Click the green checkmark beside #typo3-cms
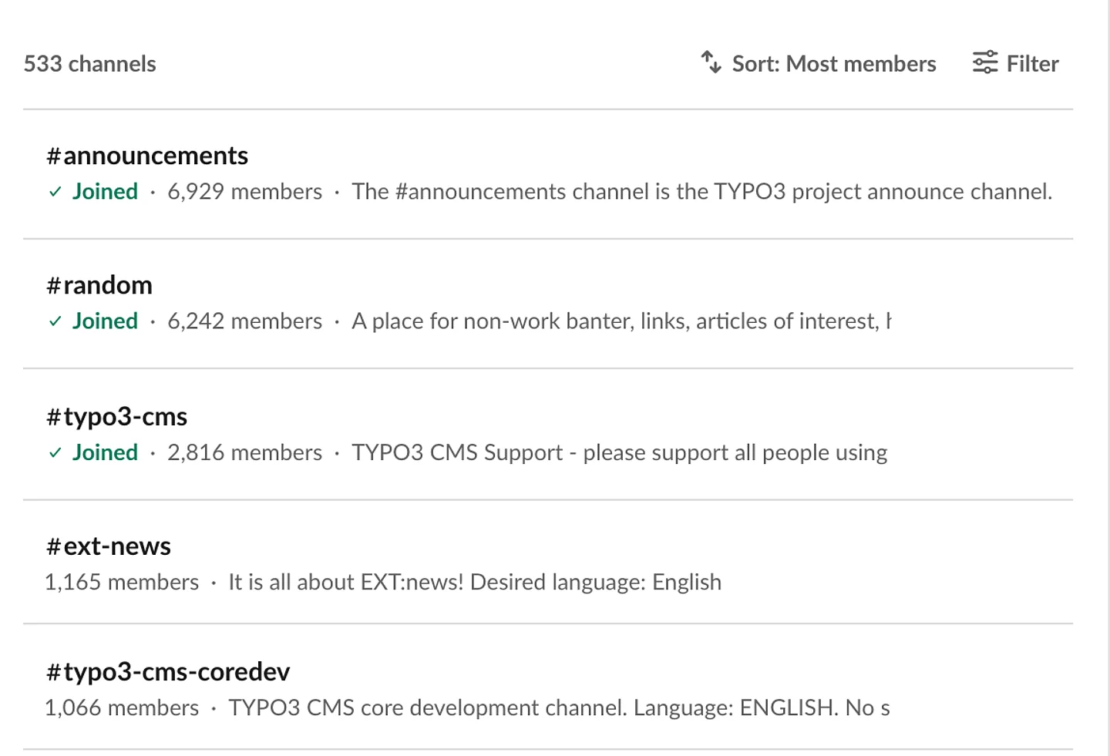 (x=55, y=453)
